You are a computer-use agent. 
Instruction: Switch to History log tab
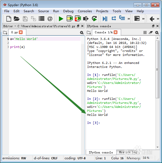[x=128, y=152]
